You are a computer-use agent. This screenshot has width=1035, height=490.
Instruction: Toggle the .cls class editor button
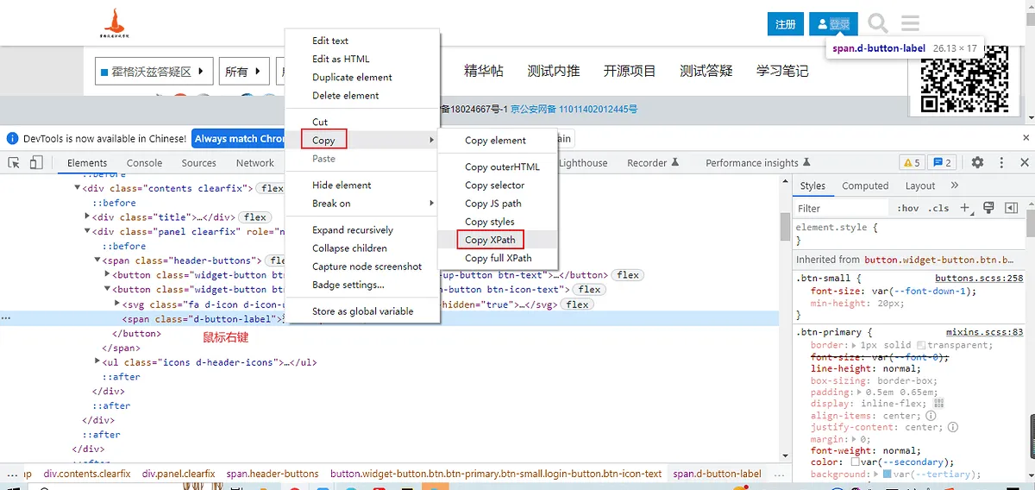click(938, 208)
